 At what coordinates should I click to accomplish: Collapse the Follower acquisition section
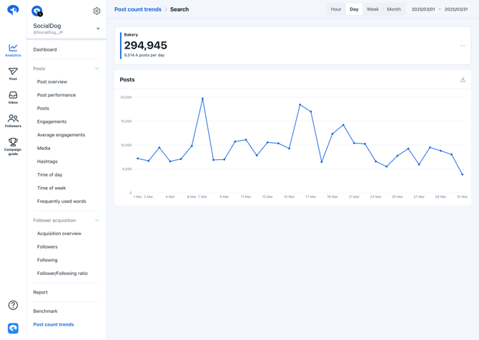coord(97,220)
